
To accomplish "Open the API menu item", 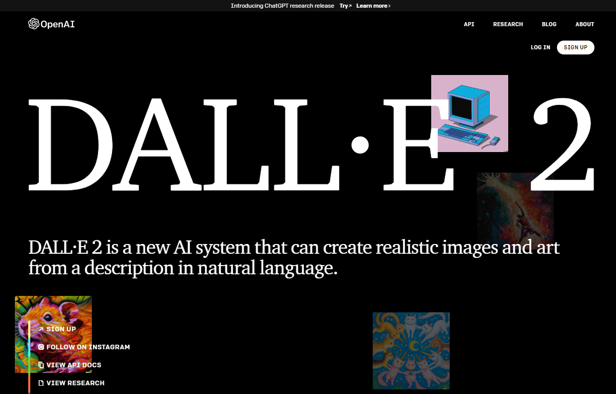I will pyautogui.click(x=469, y=24).
